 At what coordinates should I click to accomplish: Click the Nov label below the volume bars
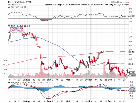tap(90, 80)
